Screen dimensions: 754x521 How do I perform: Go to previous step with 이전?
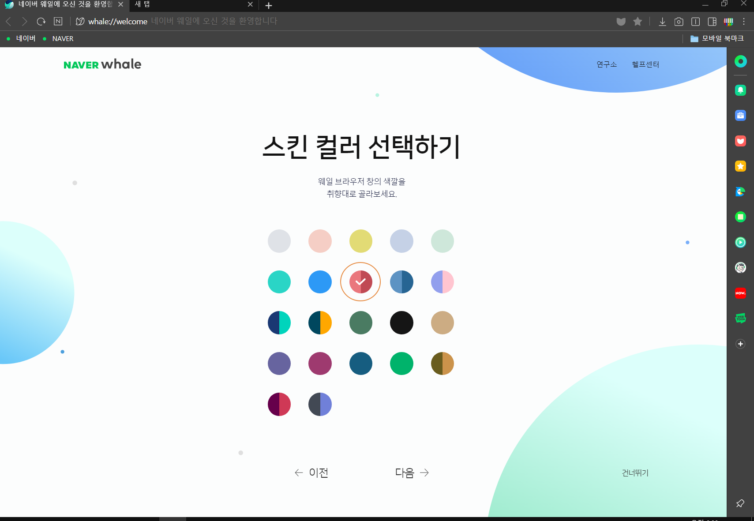click(x=311, y=472)
